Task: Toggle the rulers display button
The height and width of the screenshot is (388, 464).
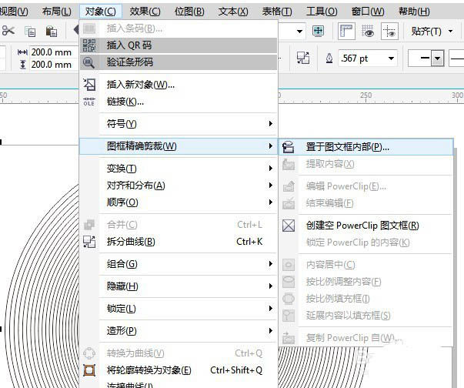Action: [x=346, y=31]
